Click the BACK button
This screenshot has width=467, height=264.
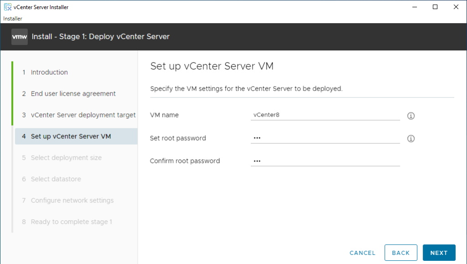[x=401, y=253]
